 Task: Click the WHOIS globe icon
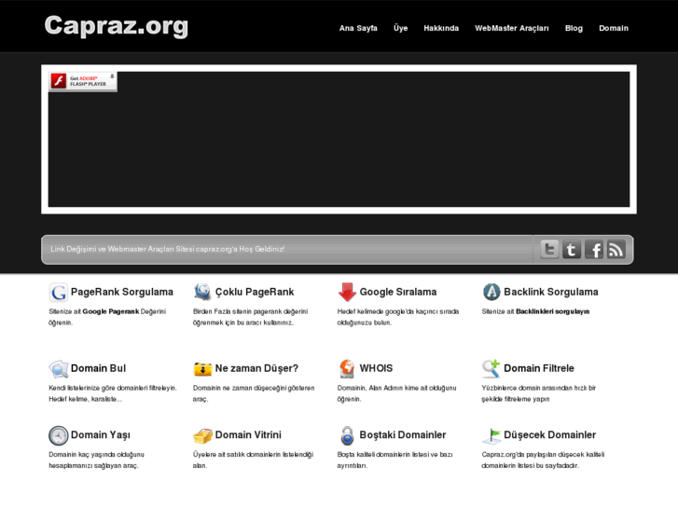(x=347, y=369)
